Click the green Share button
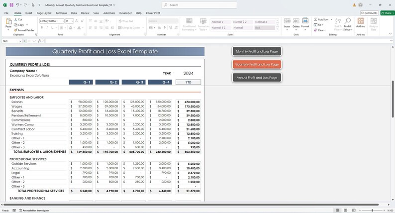The width and height of the screenshot is (395, 213). pos(388,13)
